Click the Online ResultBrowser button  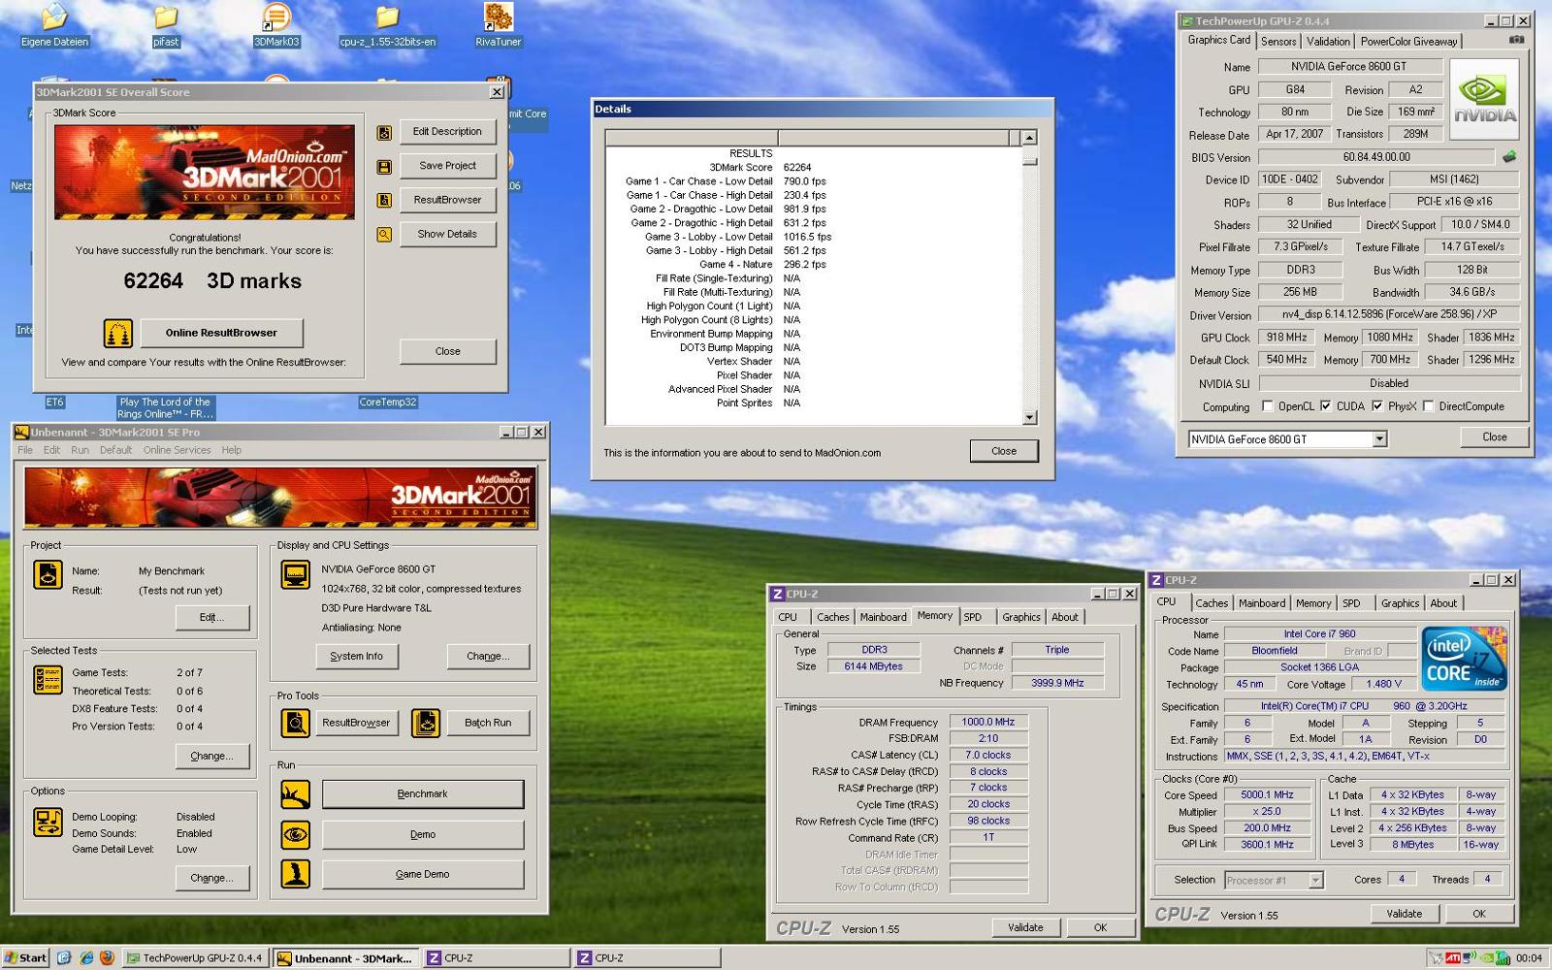(221, 333)
